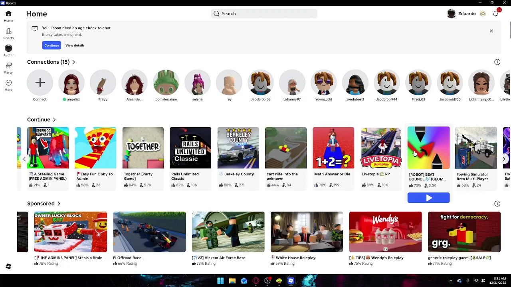Click the Robux icon near Eduardo
The image size is (511, 287).
(x=483, y=14)
